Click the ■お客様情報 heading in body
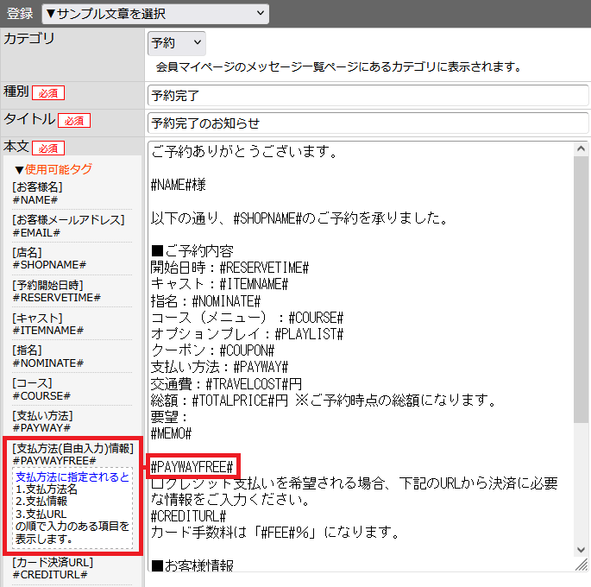The width and height of the screenshot is (591, 587). click(192, 565)
